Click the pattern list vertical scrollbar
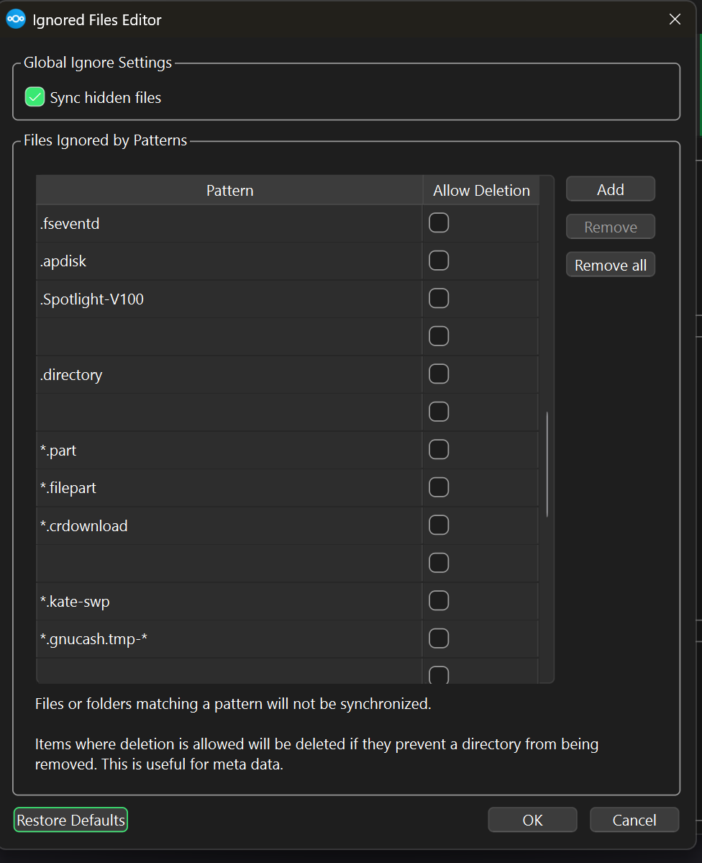The image size is (702, 863). [x=547, y=464]
